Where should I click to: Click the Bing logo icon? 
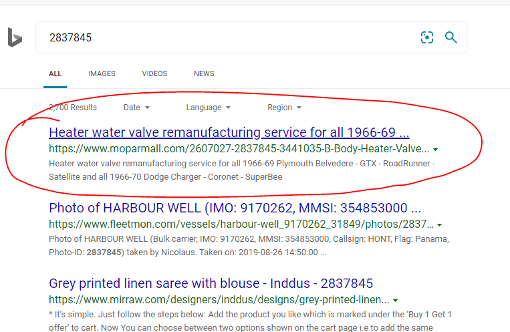coord(15,37)
